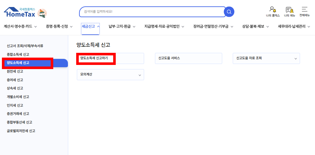Click 신고도움 서비스 button
315x155 pixels.
(188, 58)
